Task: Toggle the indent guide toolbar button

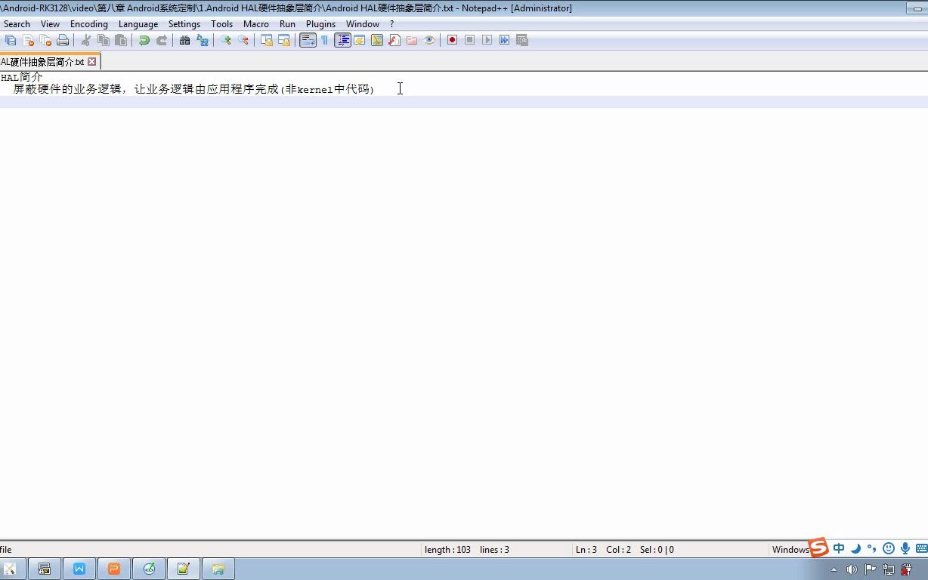Action: 342,40
